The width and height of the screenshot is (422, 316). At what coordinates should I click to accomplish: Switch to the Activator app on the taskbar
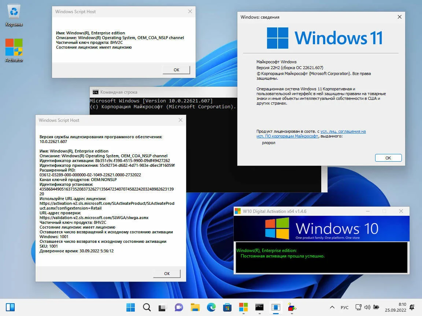243,307
